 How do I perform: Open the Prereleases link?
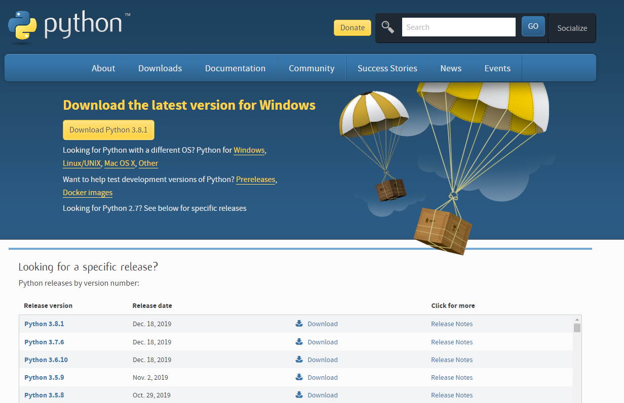click(x=256, y=180)
